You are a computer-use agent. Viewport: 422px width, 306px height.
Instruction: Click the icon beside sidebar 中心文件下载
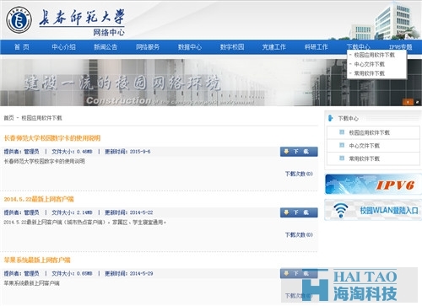click(x=342, y=145)
